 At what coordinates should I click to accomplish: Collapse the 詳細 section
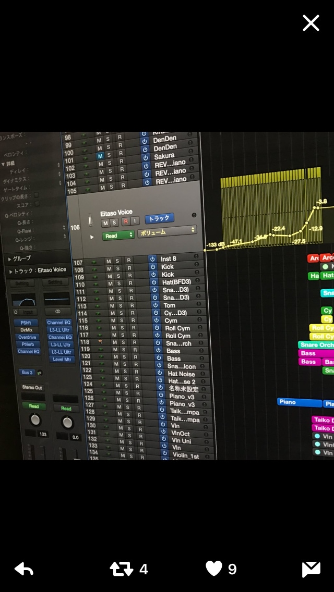click(x=3, y=164)
